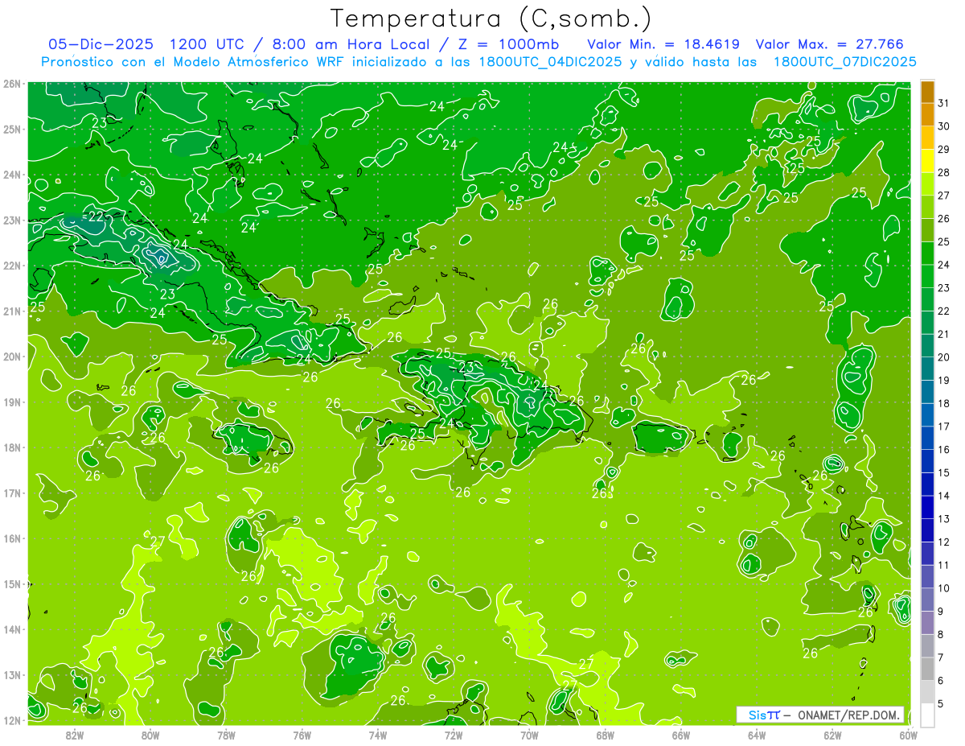Click the purple legend swatch between 9 and 10
The height and width of the screenshot is (746, 965).
click(928, 600)
